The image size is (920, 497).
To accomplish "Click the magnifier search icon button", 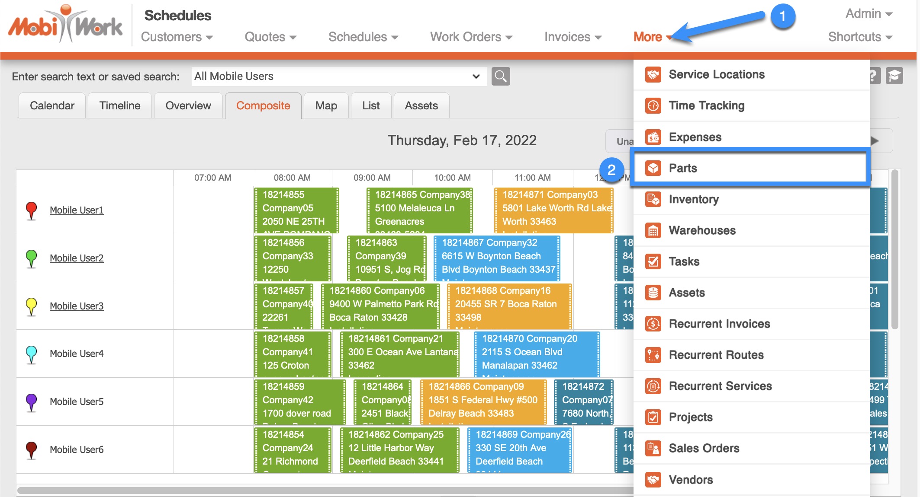I will [501, 76].
